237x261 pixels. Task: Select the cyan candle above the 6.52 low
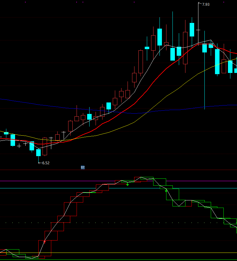[x=39, y=153]
